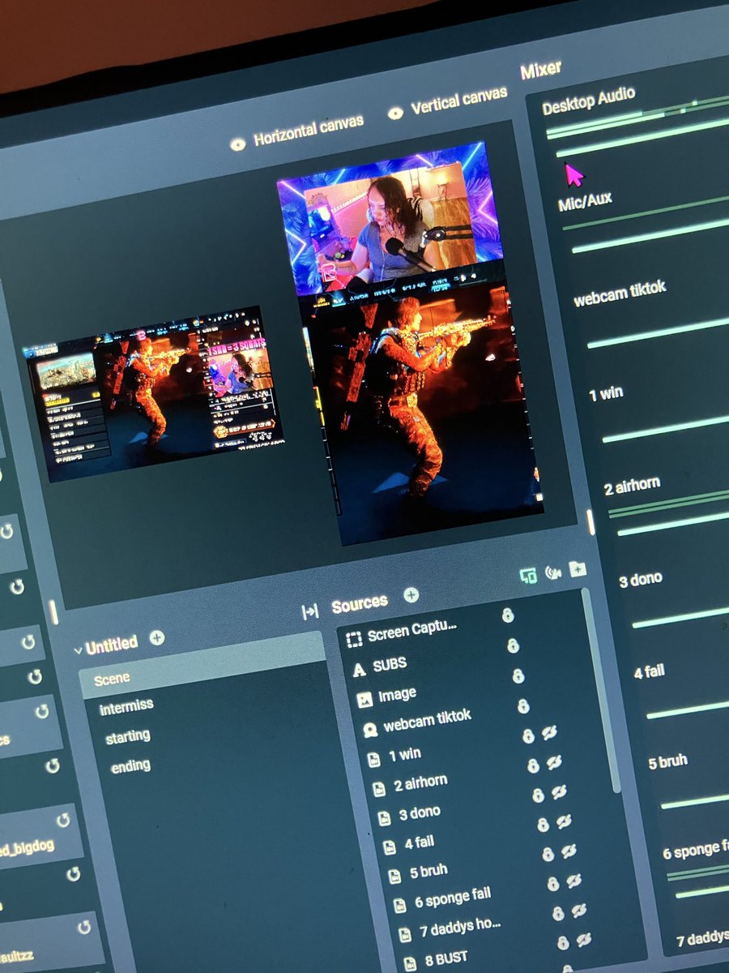Click the lock icon on the 8 BUST row
The image size is (729, 973).
click(x=563, y=943)
